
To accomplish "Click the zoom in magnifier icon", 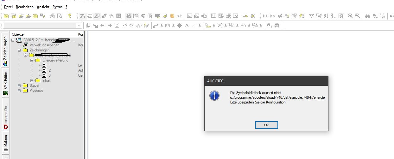I will click(x=350, y=16).
